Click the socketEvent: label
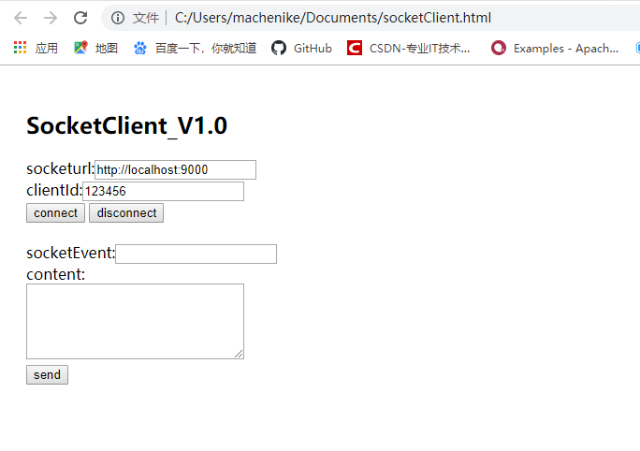The width and height of the screenshot is (640, 451). pos(70,253)
